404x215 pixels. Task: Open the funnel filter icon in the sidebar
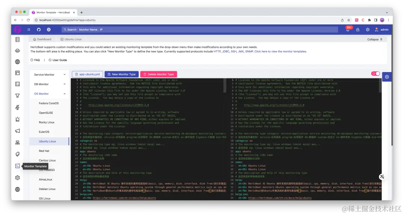pyautogui.click(x=18, y=96)
